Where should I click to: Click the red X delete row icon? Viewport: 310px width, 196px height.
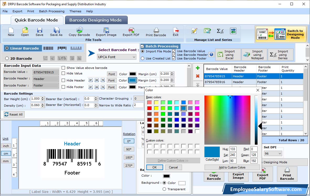[x=197, y=76]
